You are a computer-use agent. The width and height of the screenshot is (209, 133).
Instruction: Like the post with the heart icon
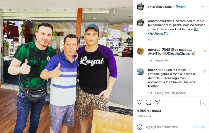click(139, 102)
